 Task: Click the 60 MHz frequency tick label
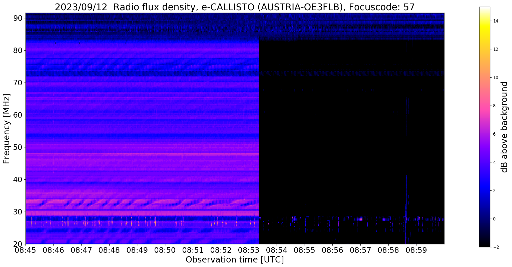[18, 115]
